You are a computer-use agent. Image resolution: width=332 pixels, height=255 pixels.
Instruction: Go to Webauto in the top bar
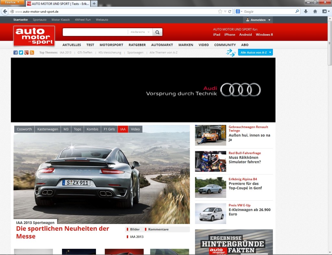click(x=102, y=20)
